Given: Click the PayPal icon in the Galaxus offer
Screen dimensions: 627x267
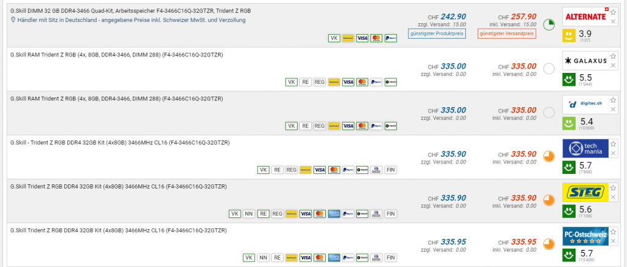Looking at the screenshot, I should pyautogui.click(x=376, y=82).
